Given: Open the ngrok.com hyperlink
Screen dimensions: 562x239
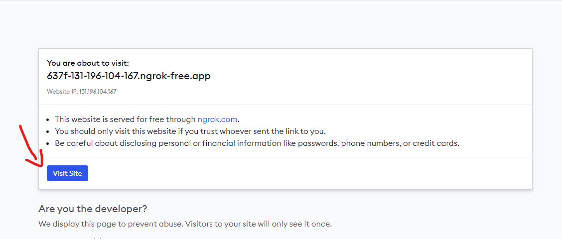Looking at the screenshot, I should pos(217,119).
